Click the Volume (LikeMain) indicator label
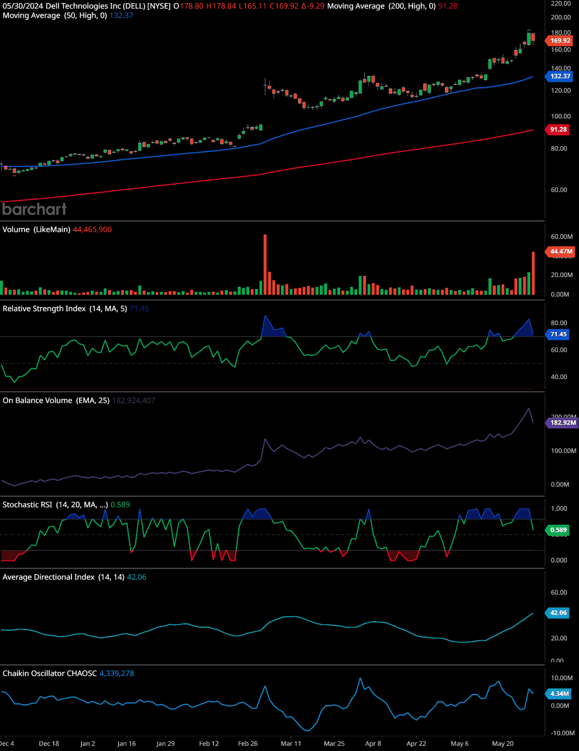The image size is (579, 751). pyautogui.click(x=36, y=230)
